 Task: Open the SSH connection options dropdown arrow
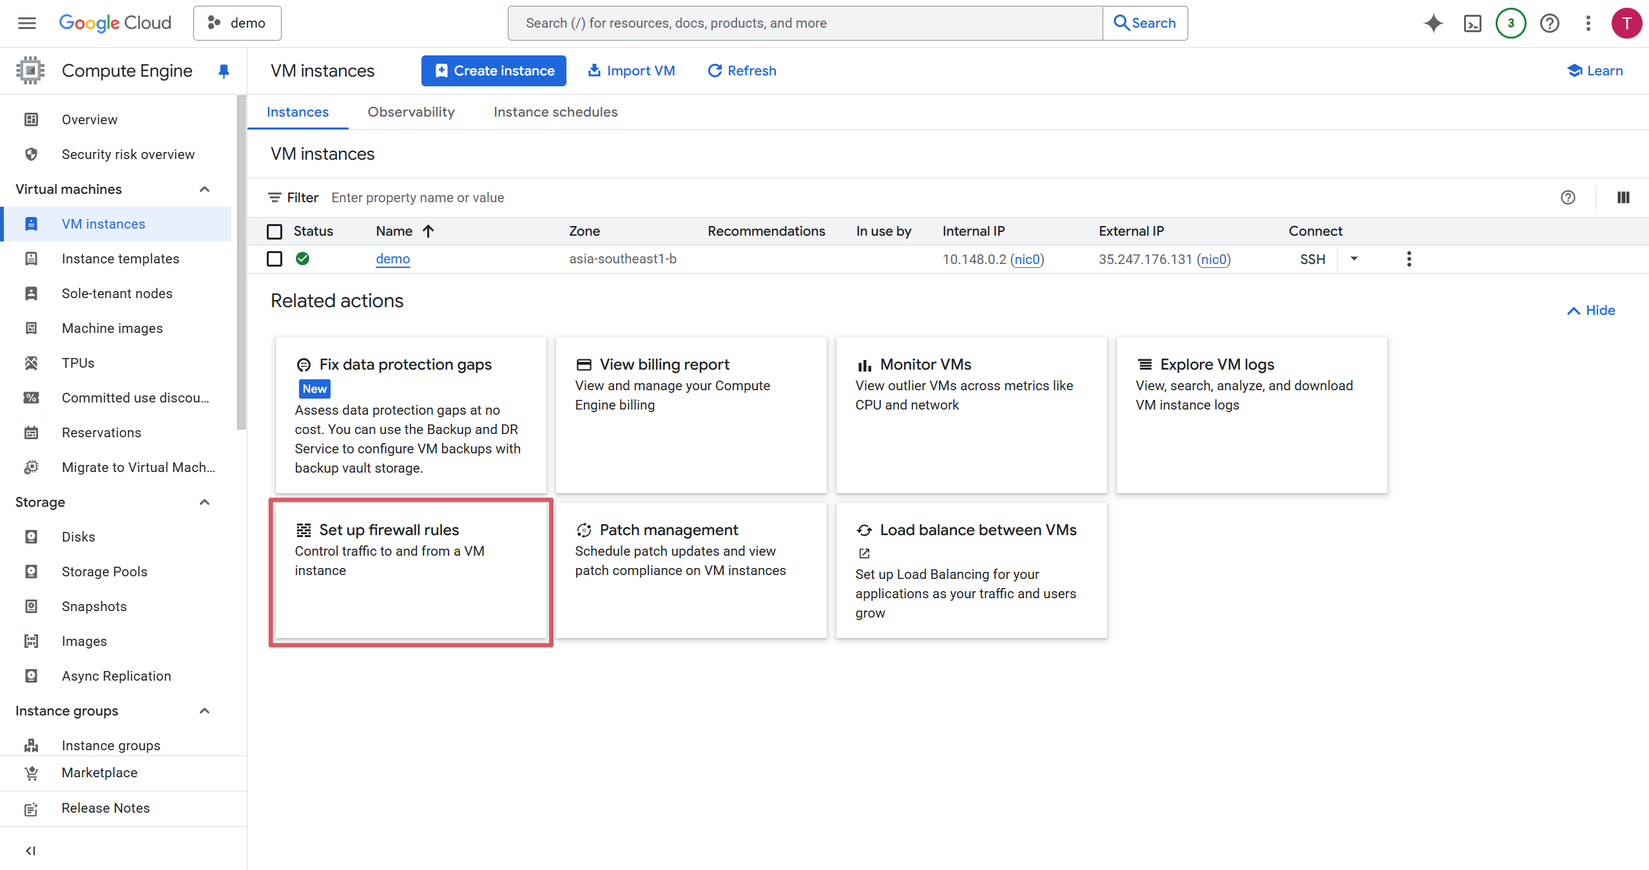tap(1354, 259)
